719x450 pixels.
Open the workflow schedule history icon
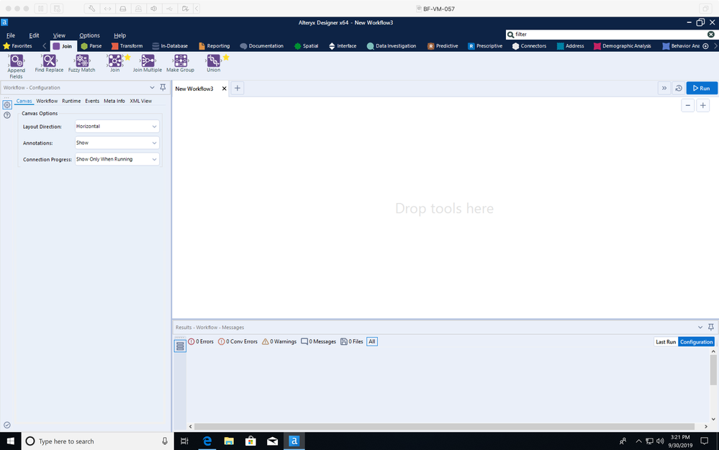[679, 88]
